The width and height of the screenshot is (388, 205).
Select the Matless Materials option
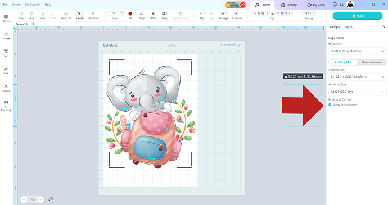click(x=372, y=62)
